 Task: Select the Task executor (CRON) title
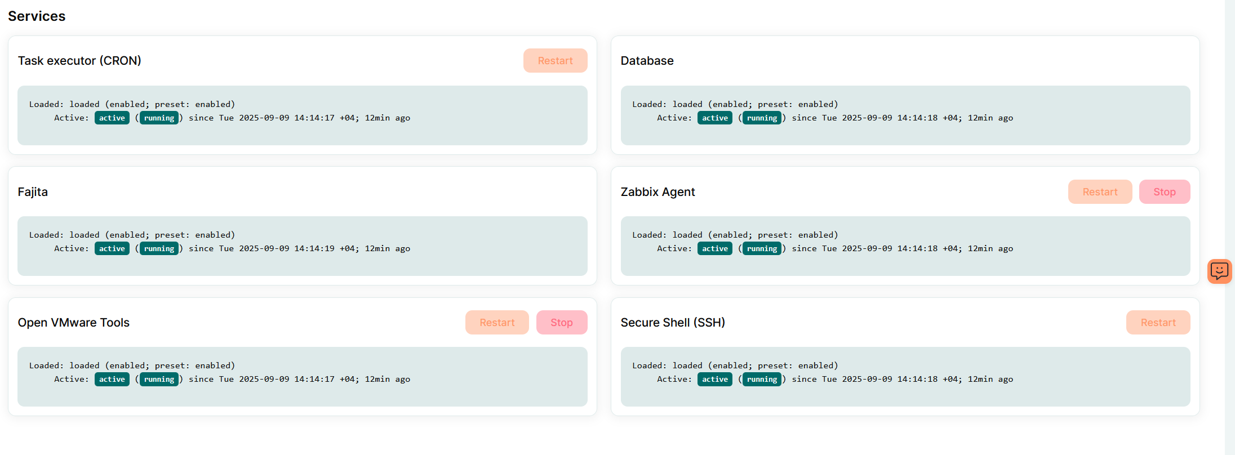pyautogui.click(x=79, y=61)
